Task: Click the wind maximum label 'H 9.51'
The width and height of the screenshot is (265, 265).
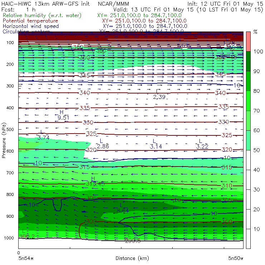Action: click(x=63, y=115)
